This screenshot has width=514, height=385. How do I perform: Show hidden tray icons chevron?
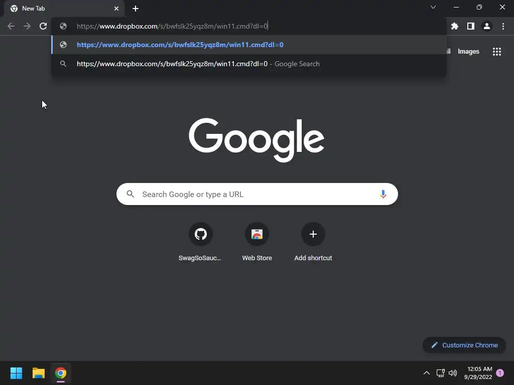tap(427, 373)
